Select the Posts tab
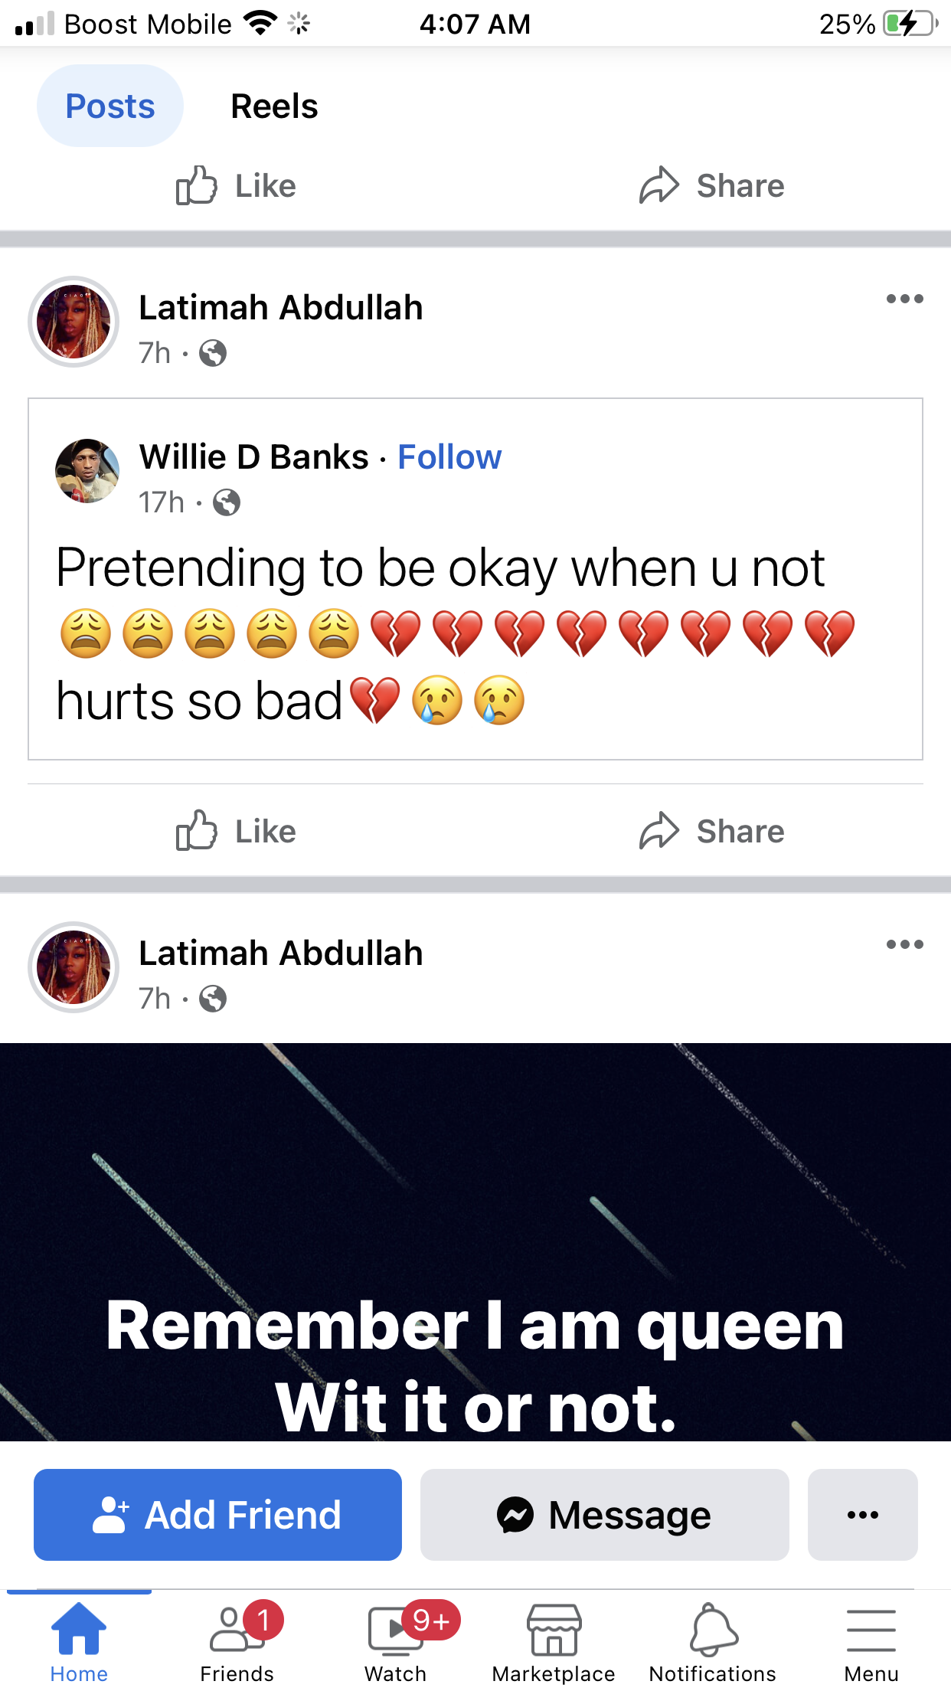This screenshot has width=951, height=1691. coord(110,106)
